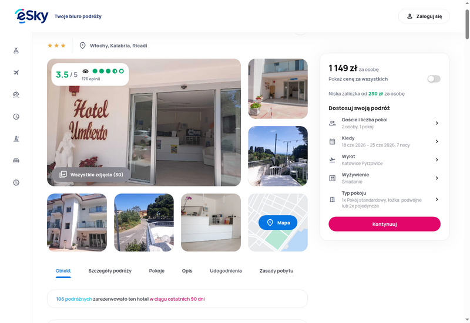The image size is (470, 323).
Task: Switch to the 'Pokoje' tab
Action: pos(157,271)
